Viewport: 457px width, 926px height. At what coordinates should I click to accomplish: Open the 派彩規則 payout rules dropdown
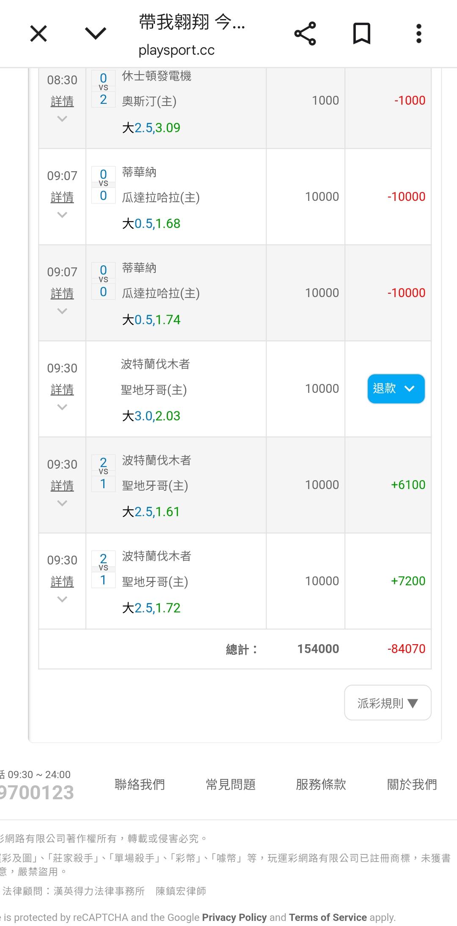point(388,703)
